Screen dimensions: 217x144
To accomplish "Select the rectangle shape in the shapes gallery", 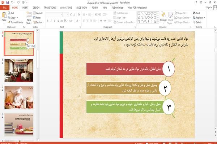I will [149, 13].
